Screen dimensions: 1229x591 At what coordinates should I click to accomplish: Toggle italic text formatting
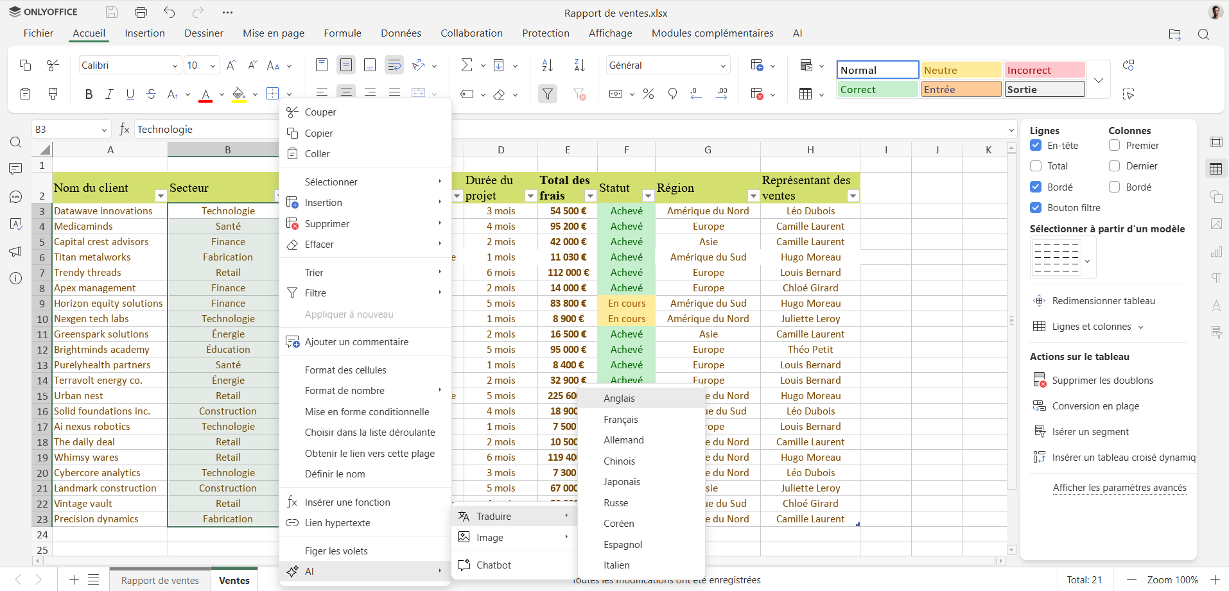pos(109,94)
